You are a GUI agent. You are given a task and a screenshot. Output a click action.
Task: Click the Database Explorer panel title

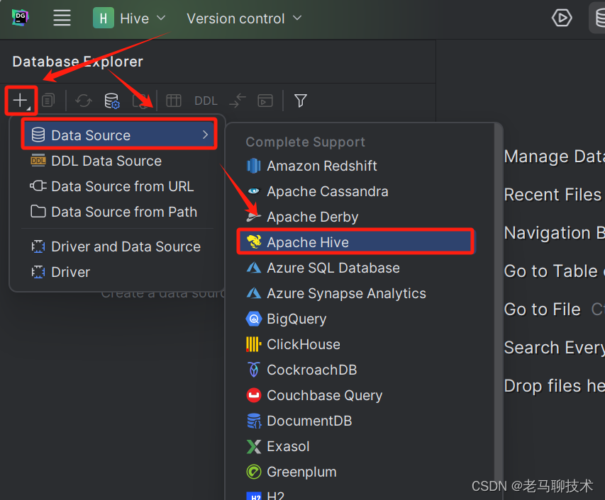pos(77,62)
